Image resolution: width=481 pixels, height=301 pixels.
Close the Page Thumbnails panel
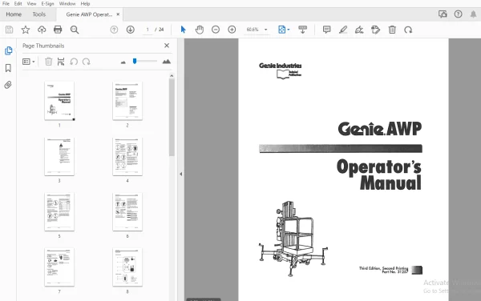point(167,46)
